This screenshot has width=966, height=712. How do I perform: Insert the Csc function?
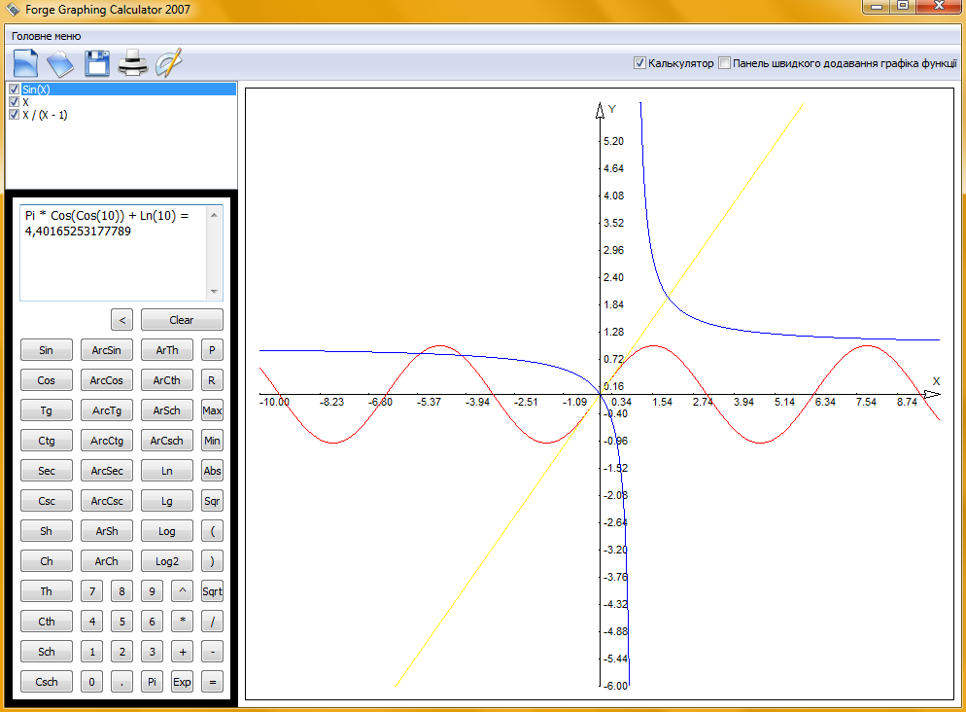tap(47, 501)
